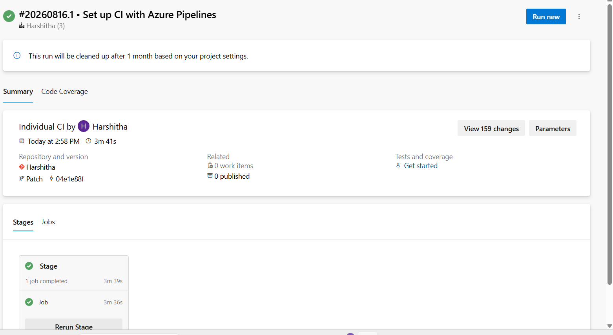Open the Harshitha repository link
This screenshot has height=335, width=613.
coord(41,167)
